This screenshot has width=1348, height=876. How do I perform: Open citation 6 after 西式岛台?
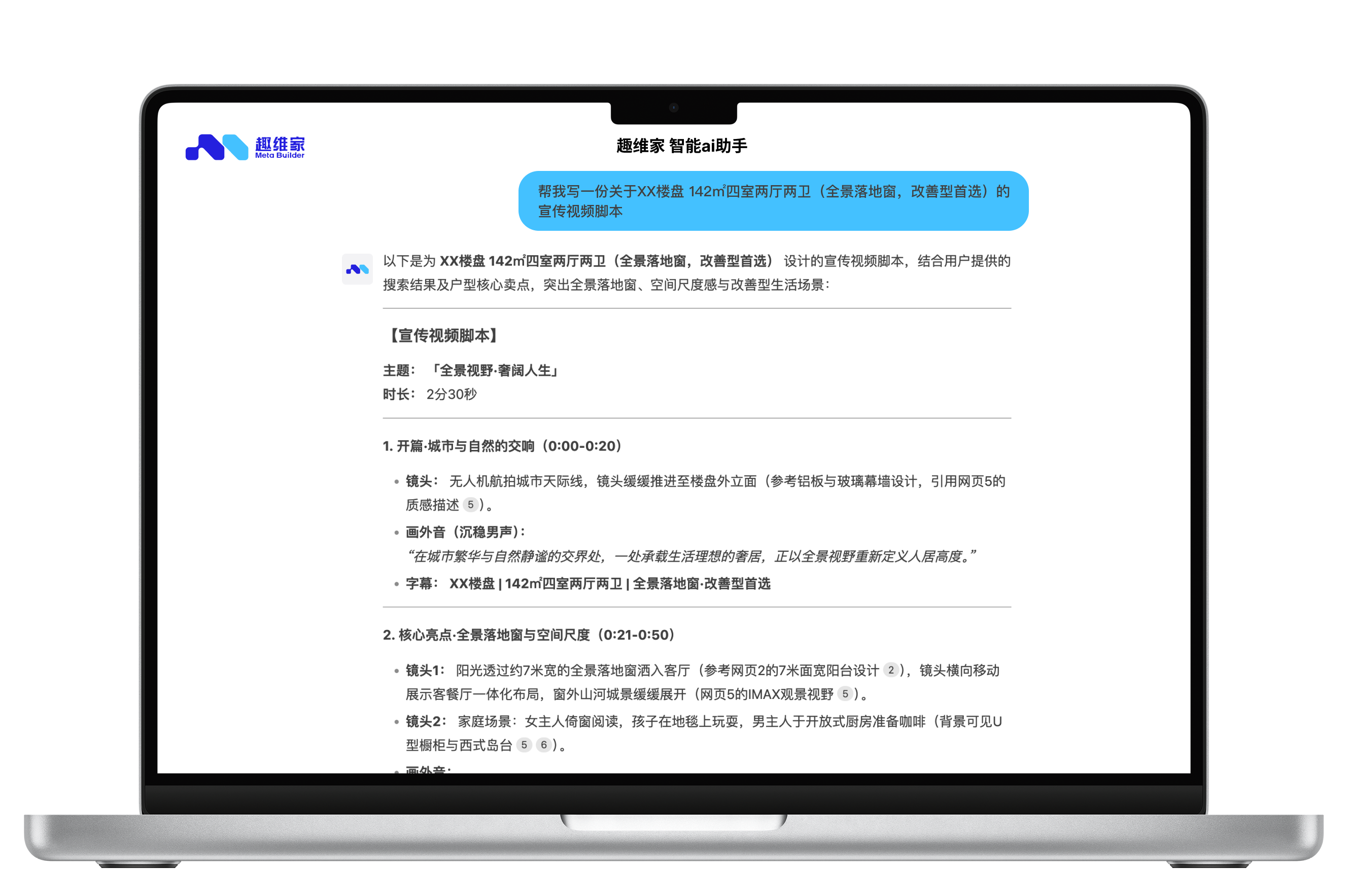544,745
